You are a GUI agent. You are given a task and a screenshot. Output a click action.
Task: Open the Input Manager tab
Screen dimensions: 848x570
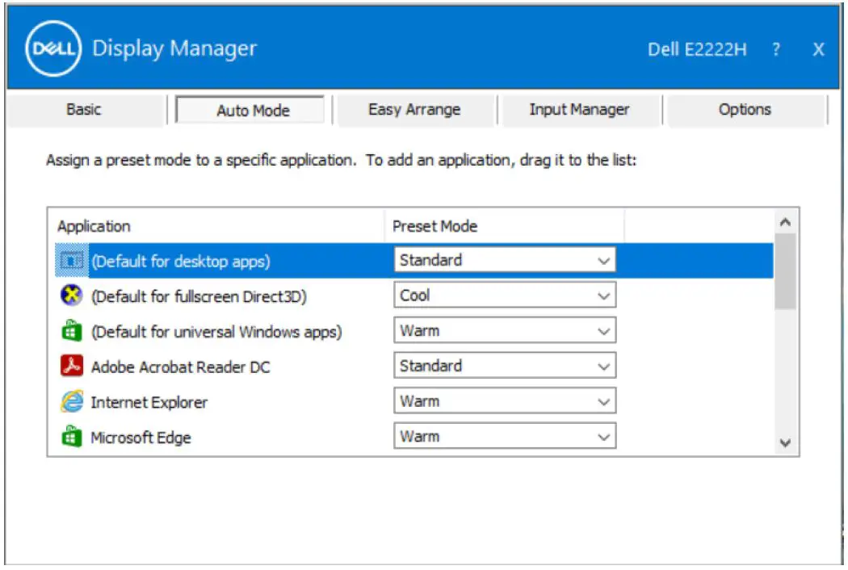click(581, 109)
